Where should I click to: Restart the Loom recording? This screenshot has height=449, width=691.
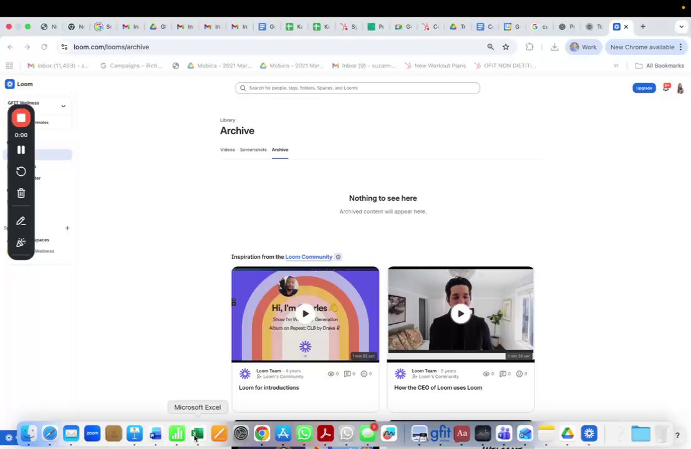tap(21, 171)
